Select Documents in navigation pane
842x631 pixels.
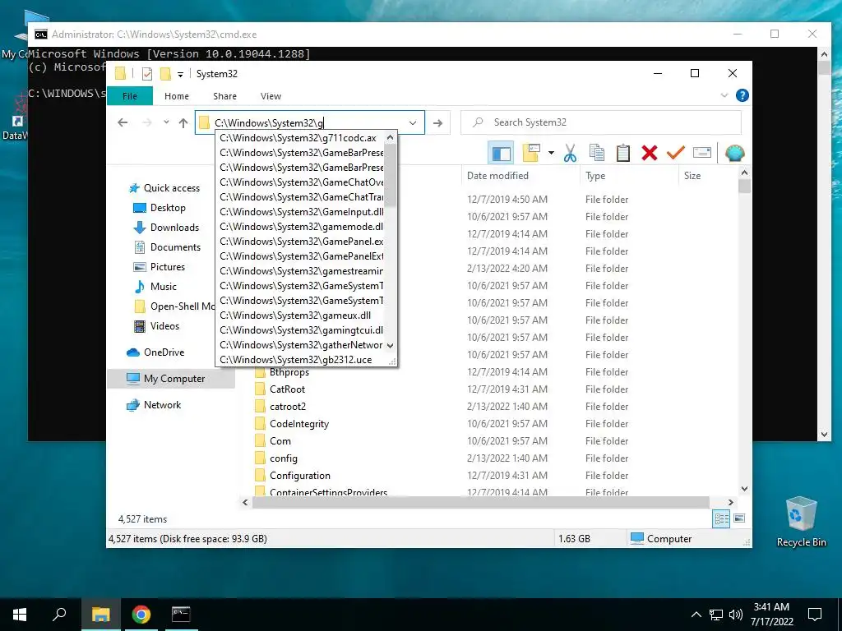(167, 247)
